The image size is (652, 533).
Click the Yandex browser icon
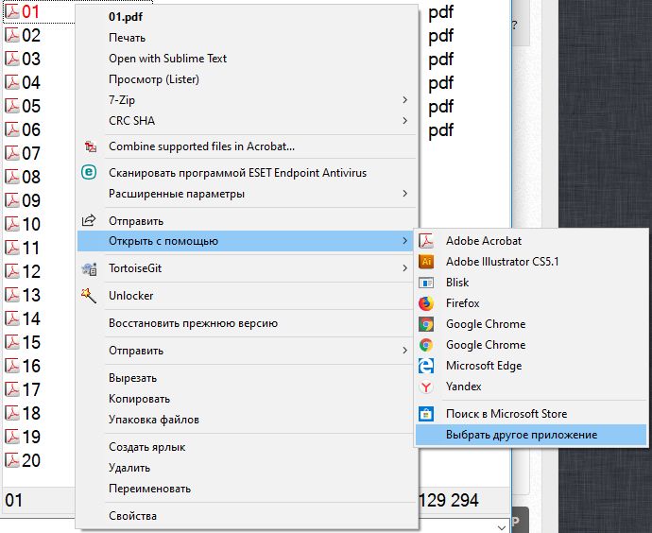click(x=426, y=387)
